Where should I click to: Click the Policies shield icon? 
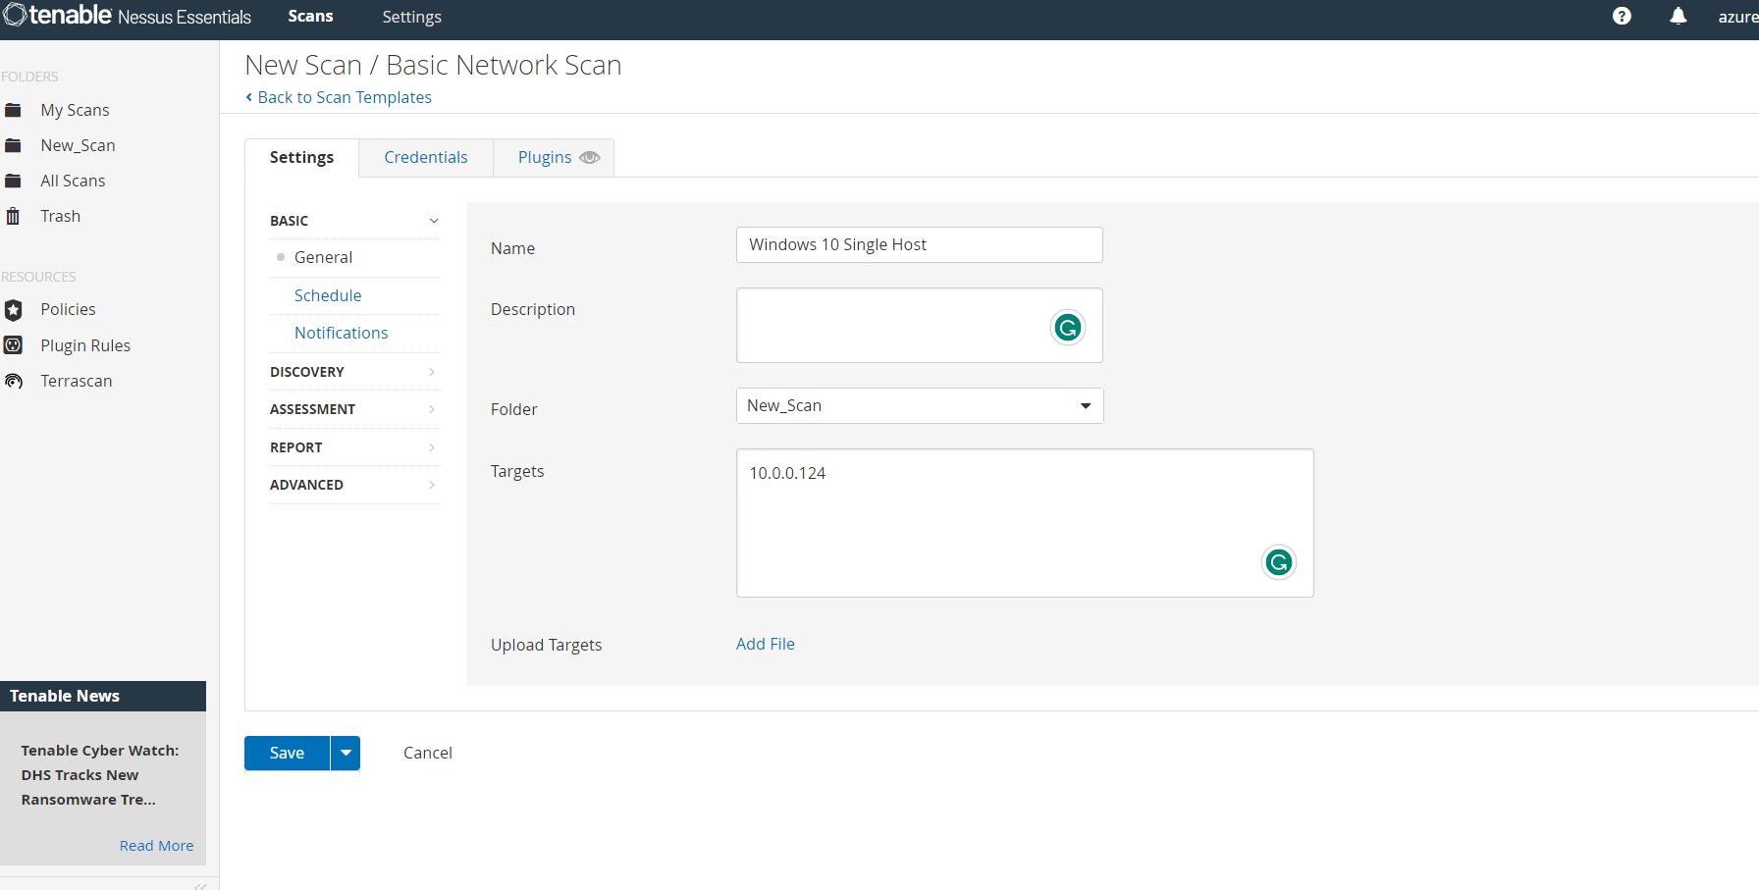point(13,310)
